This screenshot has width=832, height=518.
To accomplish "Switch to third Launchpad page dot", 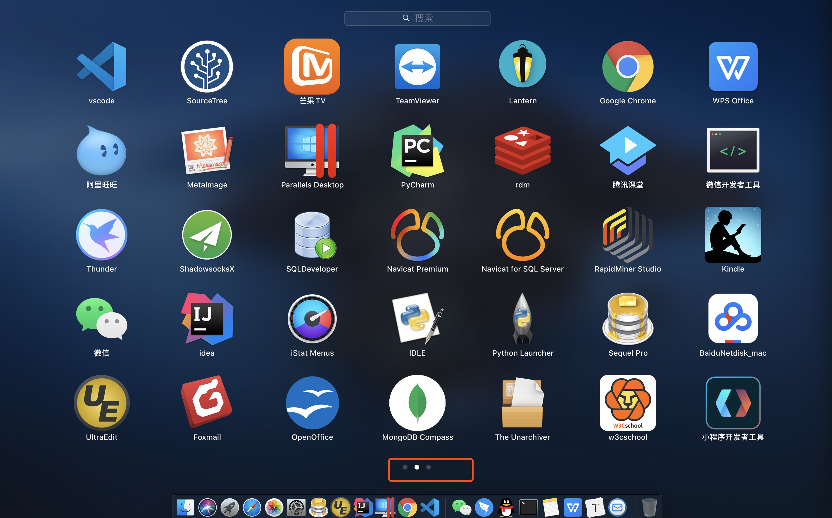I will pyautogui.click(x=428, y=467).
